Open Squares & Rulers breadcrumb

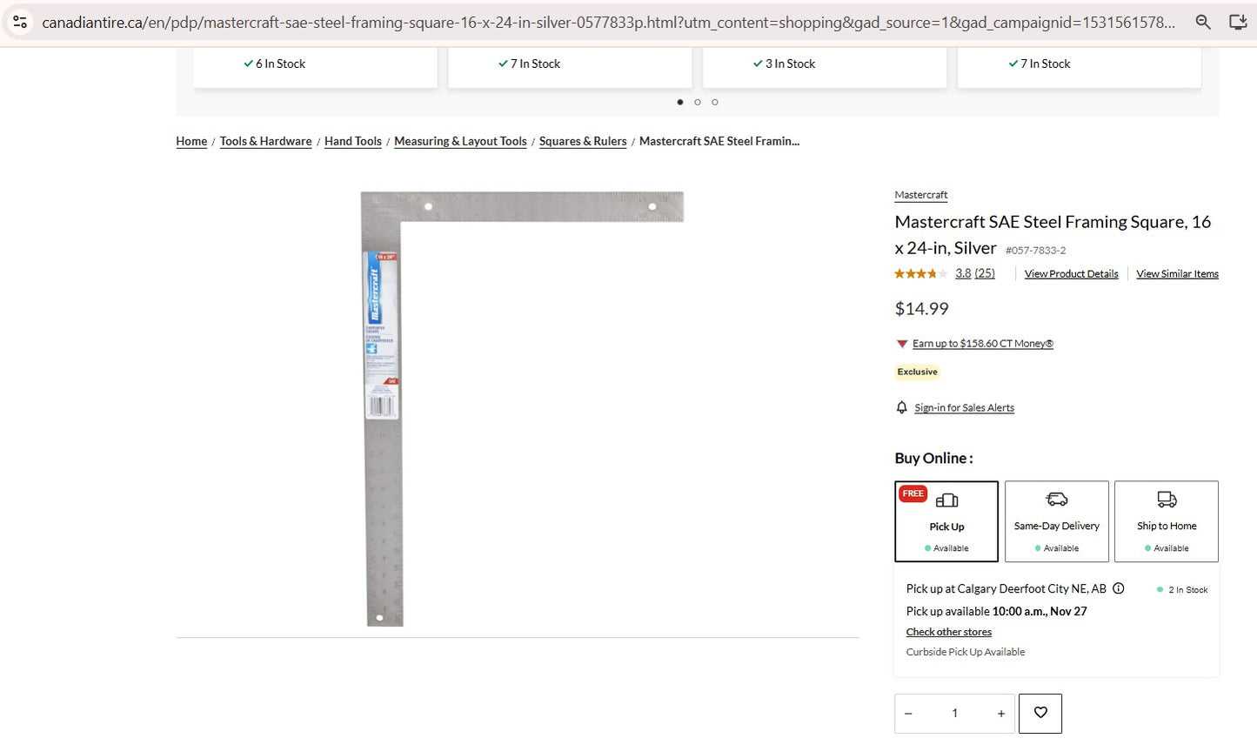point(583,141)
